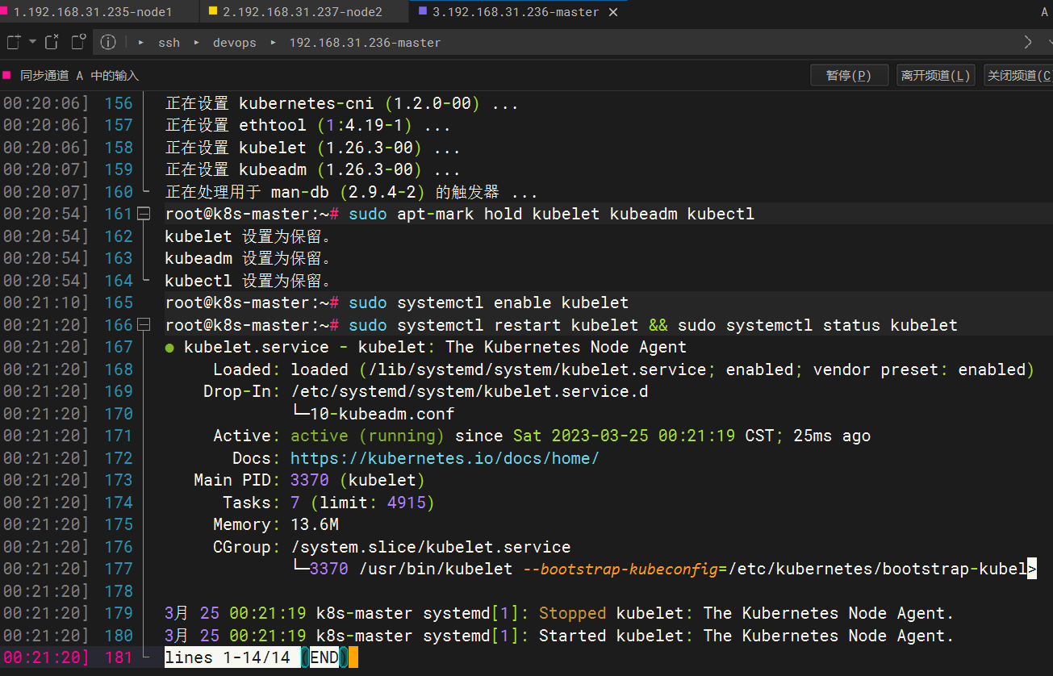Image resolution: width=1053 pixels, height=676 pixels.
Task: Click the leave channel (离开频道) button
Action: (936, 75)
